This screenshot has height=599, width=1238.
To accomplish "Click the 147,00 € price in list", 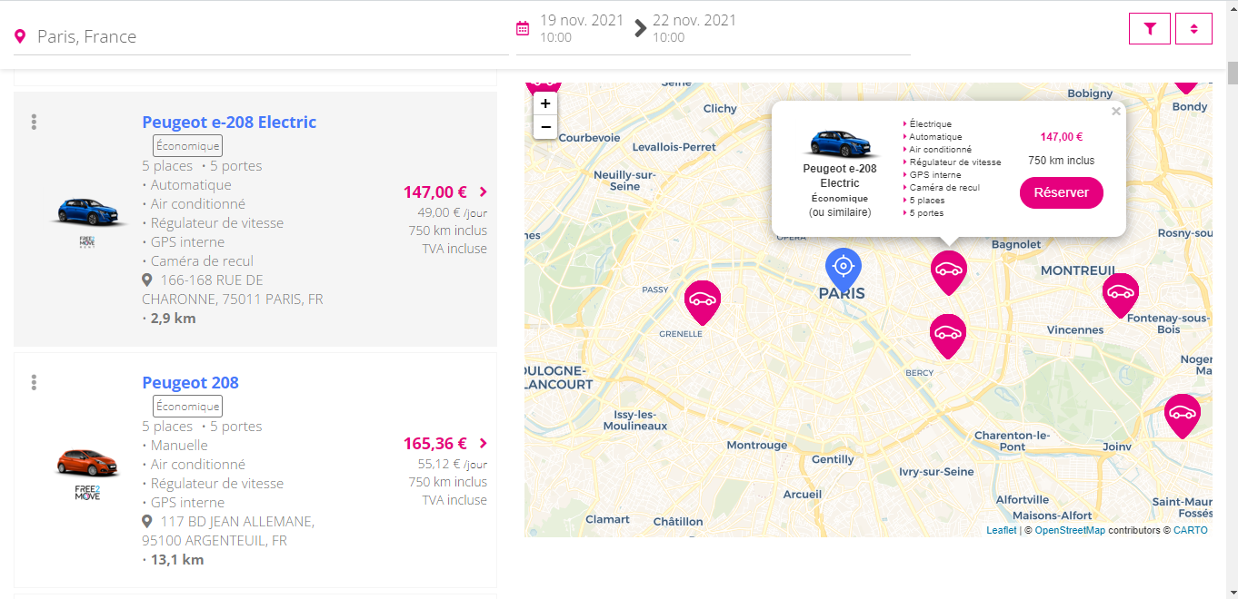I will [x=435, y=191].
